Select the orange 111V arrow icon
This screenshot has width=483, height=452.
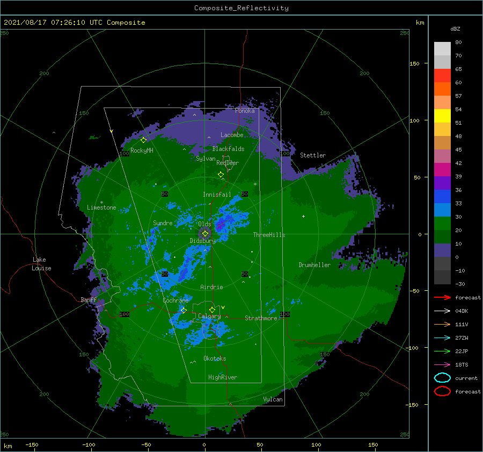pyautogui.click(x=442, y=324)
